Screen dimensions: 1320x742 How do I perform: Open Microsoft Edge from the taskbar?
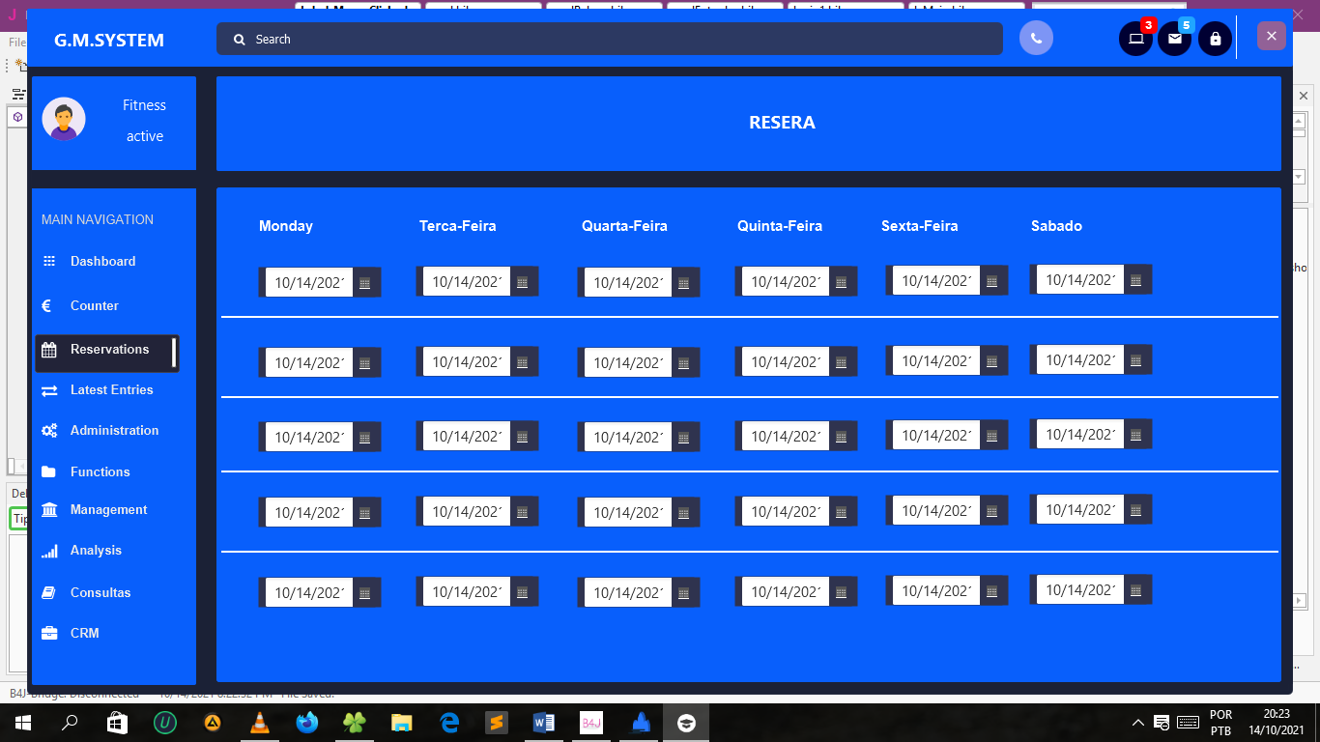[448, 723]
